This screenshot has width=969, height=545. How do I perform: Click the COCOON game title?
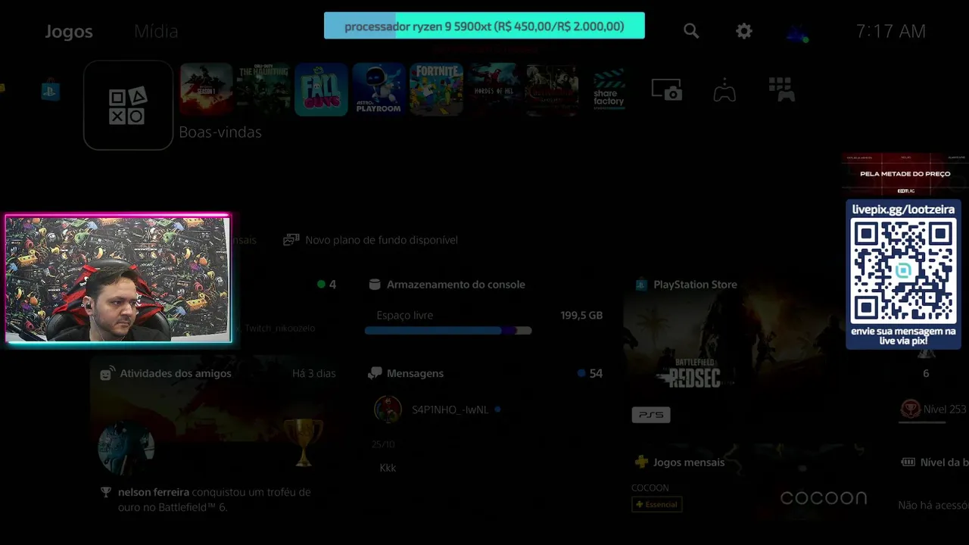(650, 488)
